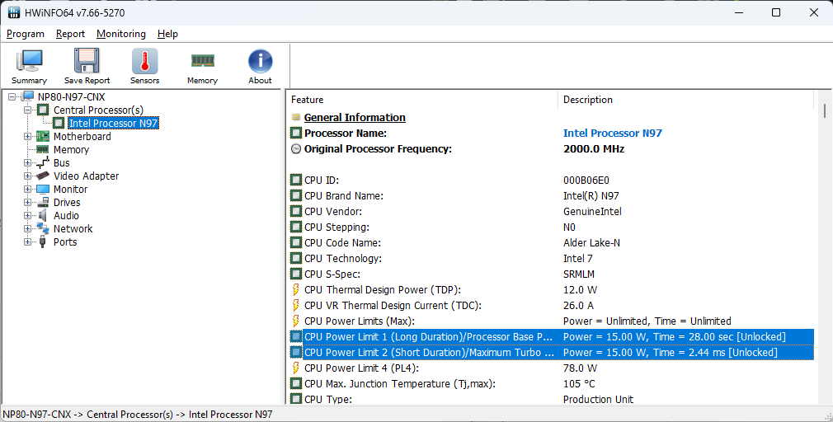Open the Report menu
Screen dimensions: 833x422
tap(71, 34)
